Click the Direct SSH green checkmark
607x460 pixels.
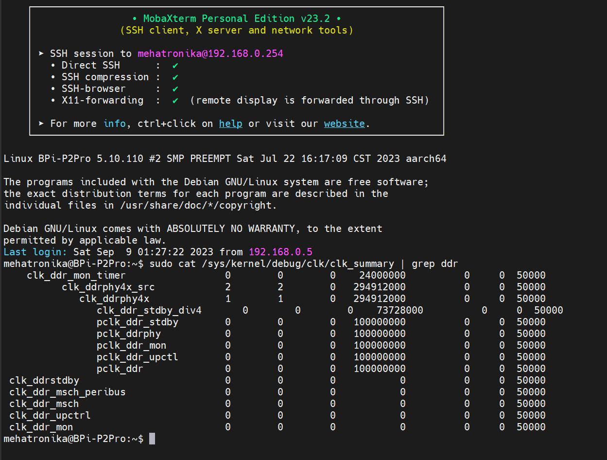pos(175,65)
